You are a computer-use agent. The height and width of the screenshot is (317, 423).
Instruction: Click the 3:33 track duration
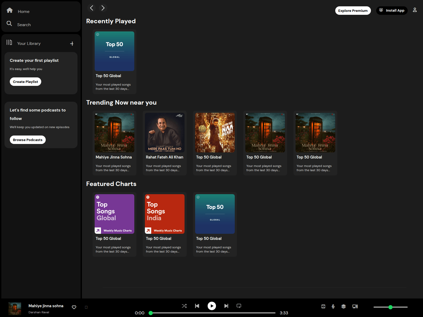coord(284,313)
